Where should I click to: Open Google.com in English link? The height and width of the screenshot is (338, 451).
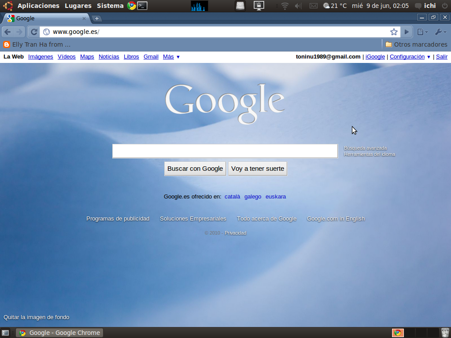click(336, 219)
